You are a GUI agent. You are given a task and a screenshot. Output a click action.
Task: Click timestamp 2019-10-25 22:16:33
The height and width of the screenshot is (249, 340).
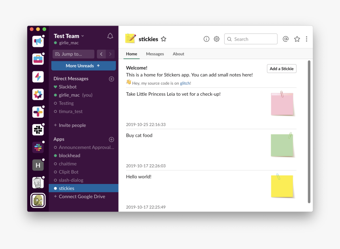(x=146, y=124)
